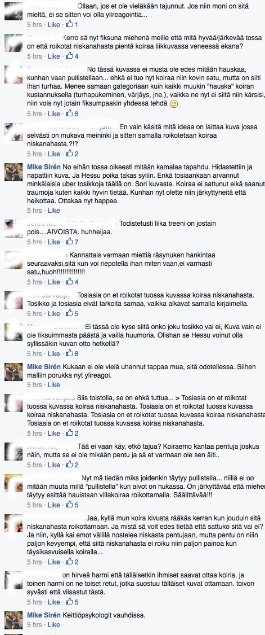The image size is (265, 635).
Task: Like Mike Sirén's Kukaan ei ole vielä comment
Action: tap(53, 385)
